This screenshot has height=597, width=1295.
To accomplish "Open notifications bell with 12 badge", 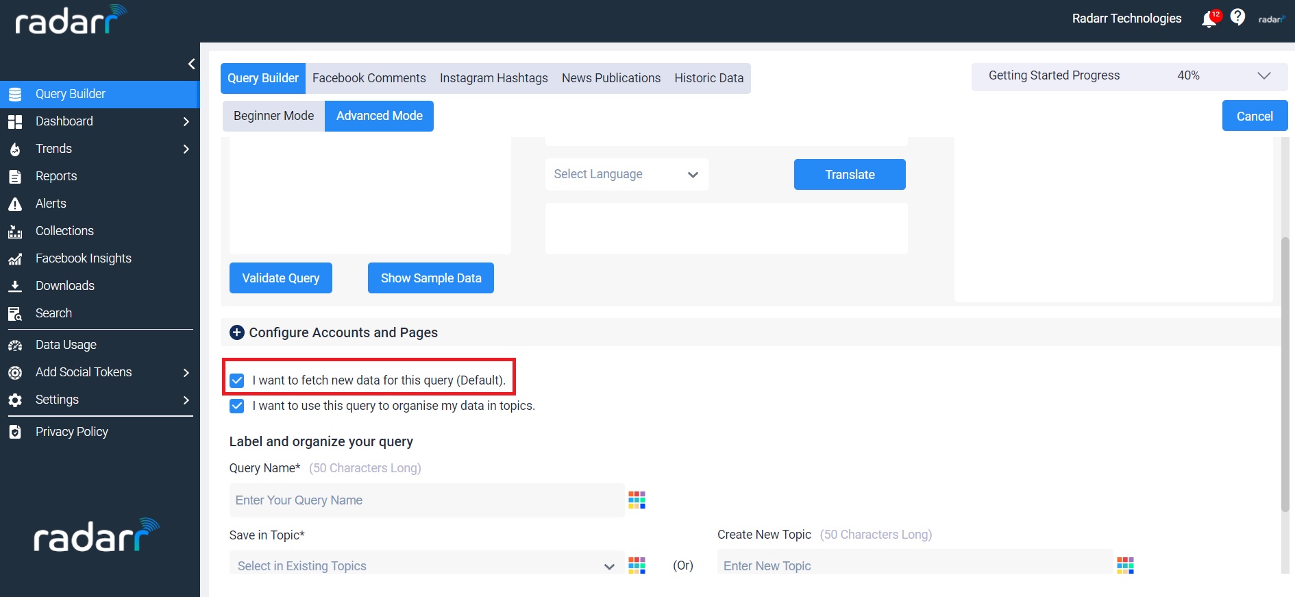I will tap(1211, 19).
